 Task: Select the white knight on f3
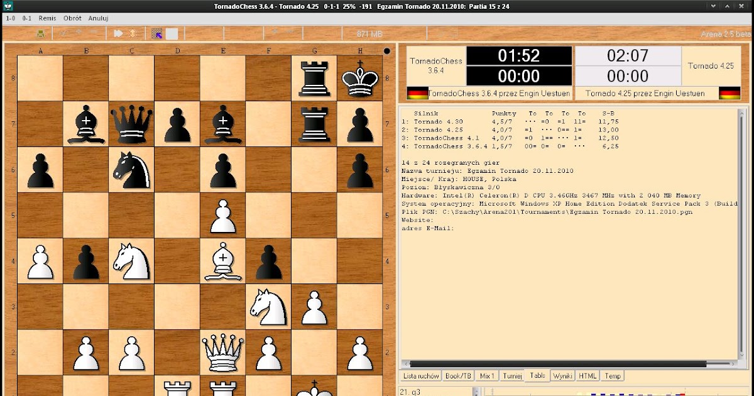point(268,306)
